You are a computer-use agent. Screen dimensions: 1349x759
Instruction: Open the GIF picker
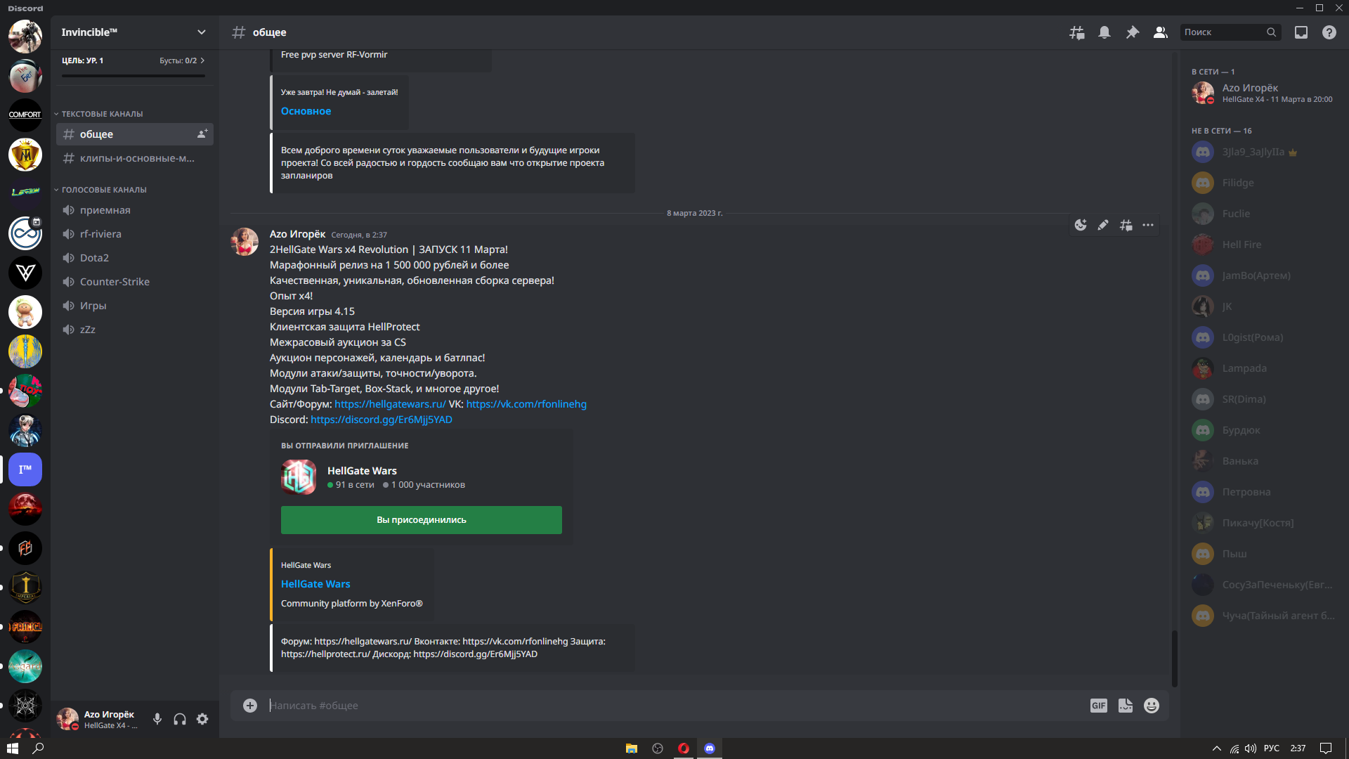click(1099, 706)
